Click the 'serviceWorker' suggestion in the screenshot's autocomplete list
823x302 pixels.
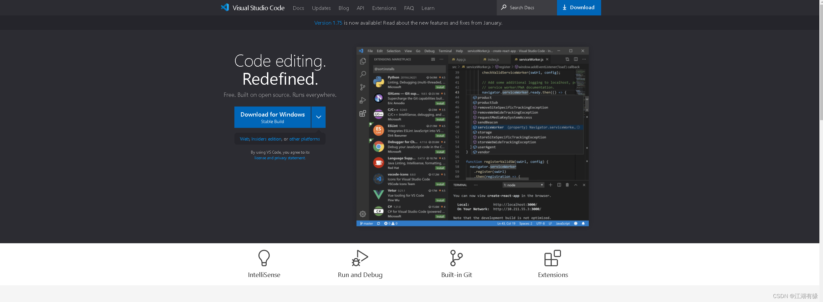click(x=528, y=127)
